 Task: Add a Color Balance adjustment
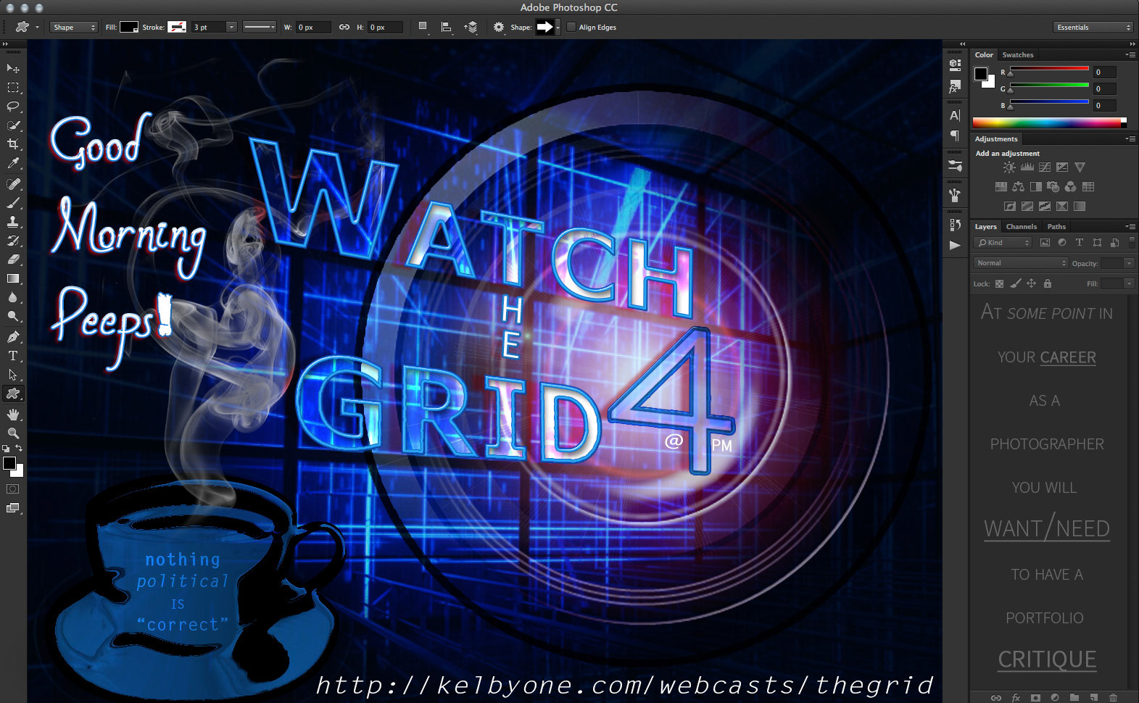pyautogui.click(x=1018, y=187)
